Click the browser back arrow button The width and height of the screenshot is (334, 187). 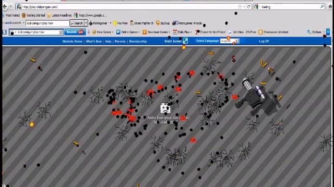tap(5, 7)
